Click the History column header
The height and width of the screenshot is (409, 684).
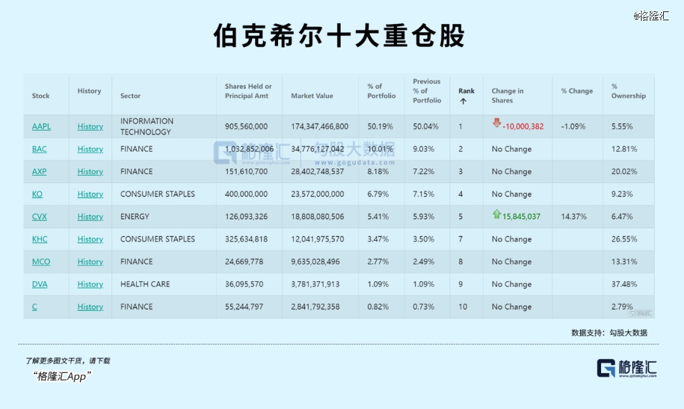[x=89, y=91]
